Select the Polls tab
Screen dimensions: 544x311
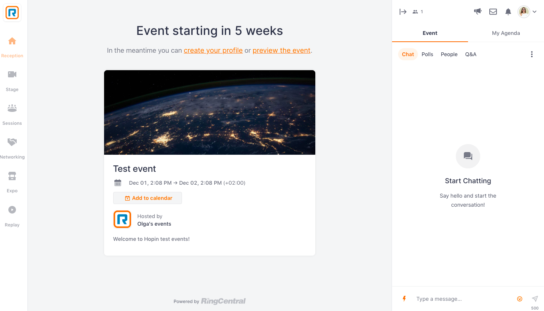[427, 54]
